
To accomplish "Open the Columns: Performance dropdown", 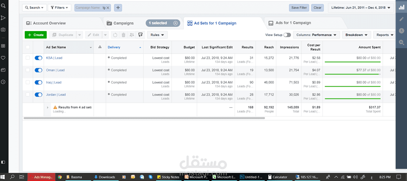I will [316, 35].
